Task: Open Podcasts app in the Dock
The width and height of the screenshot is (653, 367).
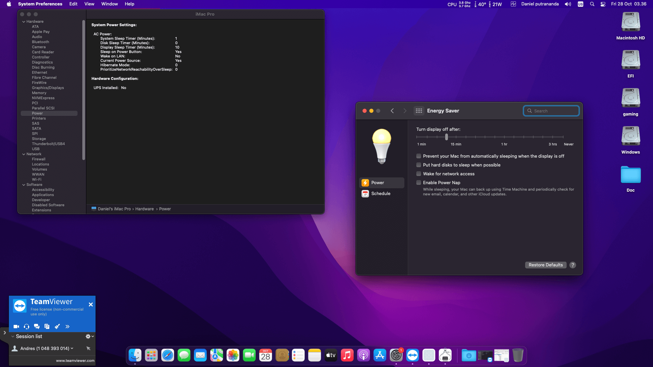Action: [364, 355]
